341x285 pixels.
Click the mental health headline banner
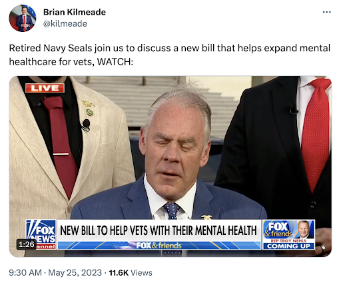click(x=159, y=230)
